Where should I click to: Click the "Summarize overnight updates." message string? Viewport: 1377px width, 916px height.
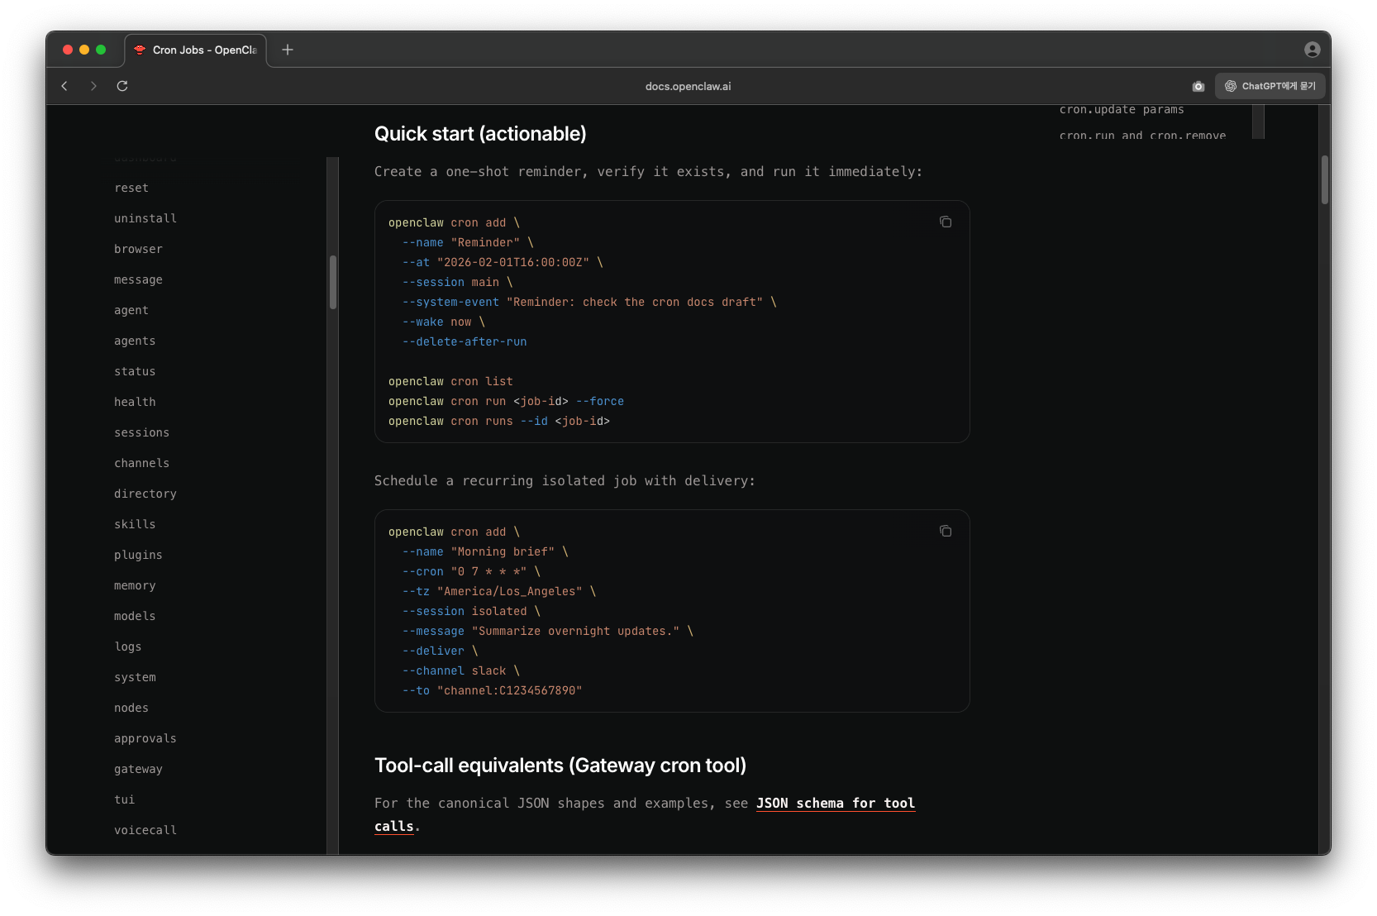coord(575,631)
